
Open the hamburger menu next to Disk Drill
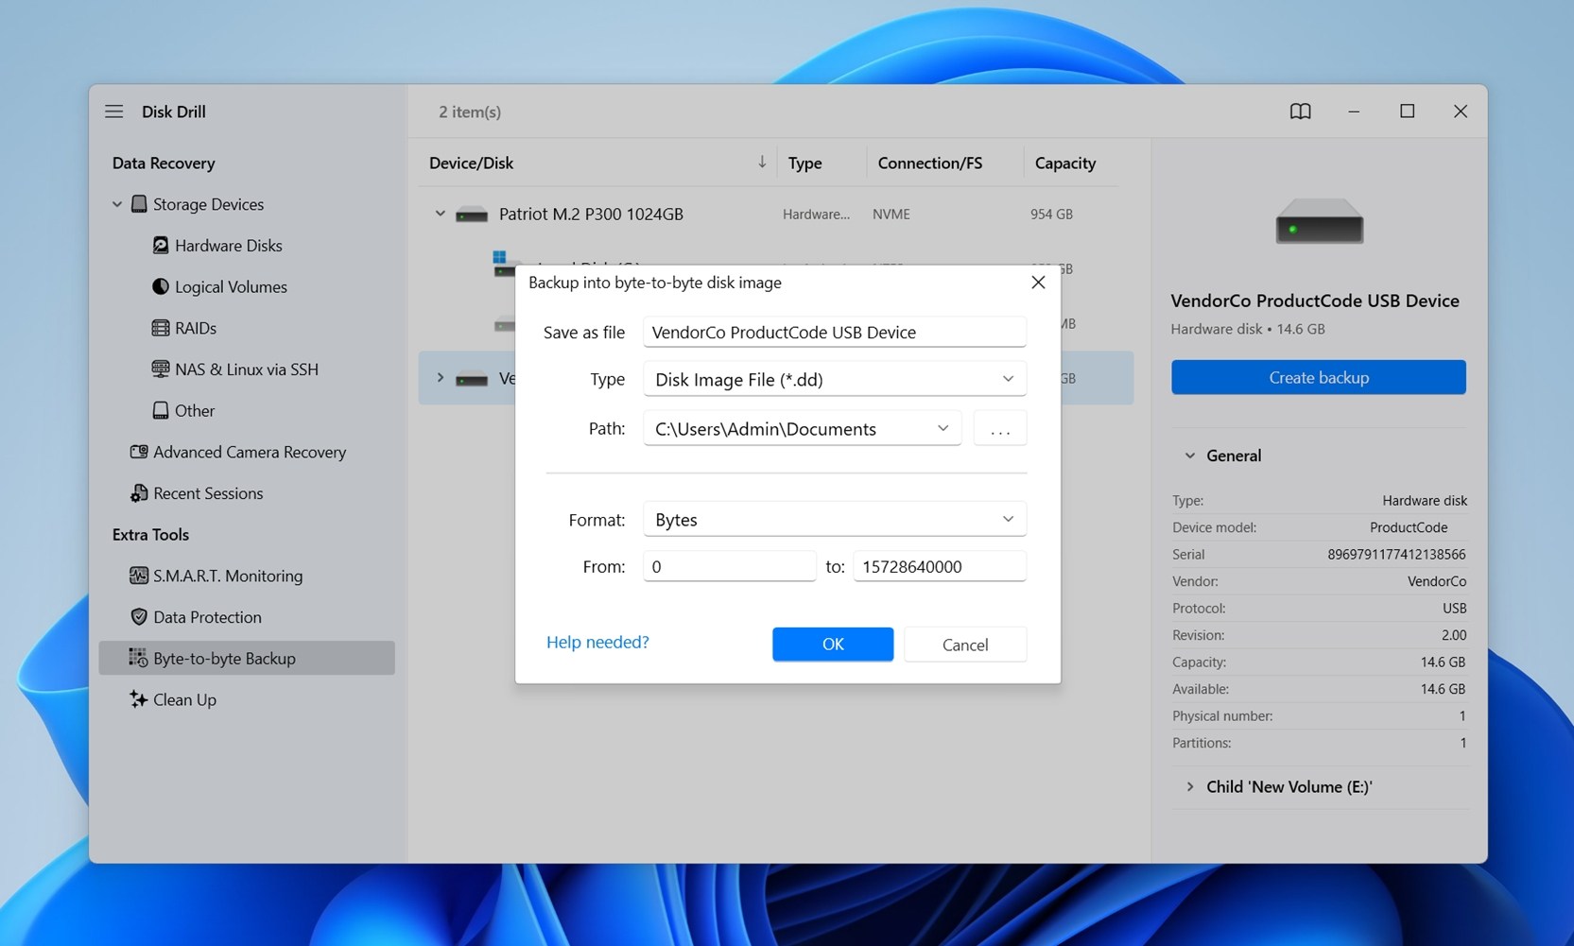point(114,112)
